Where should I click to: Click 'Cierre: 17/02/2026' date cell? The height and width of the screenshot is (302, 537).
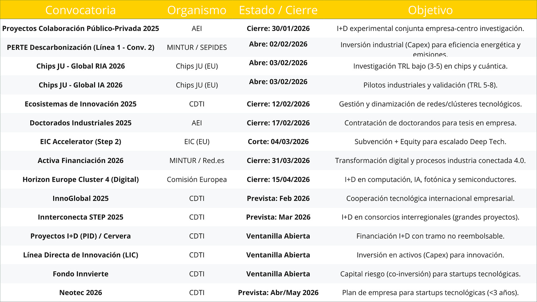[x=278, y=123]
